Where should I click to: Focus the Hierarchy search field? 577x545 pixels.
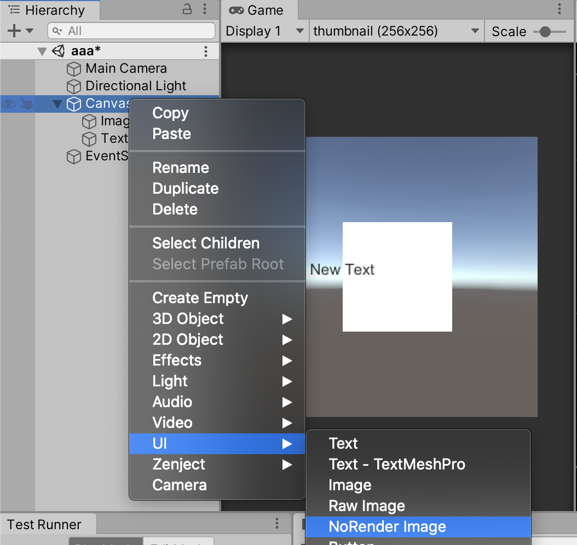click(x=131, y=31)
